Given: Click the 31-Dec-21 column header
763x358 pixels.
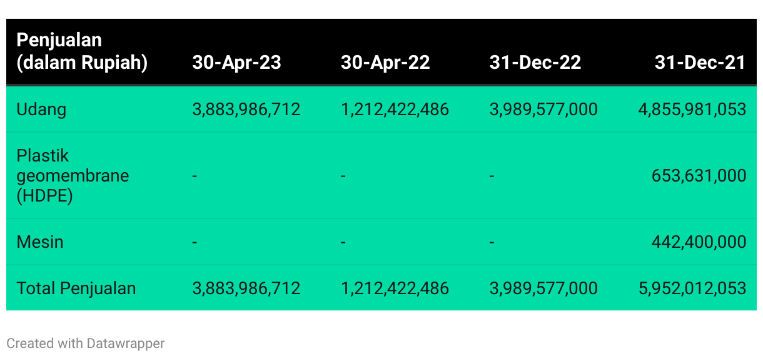Looking at the screenshot, I should click(x=700, y=63).
